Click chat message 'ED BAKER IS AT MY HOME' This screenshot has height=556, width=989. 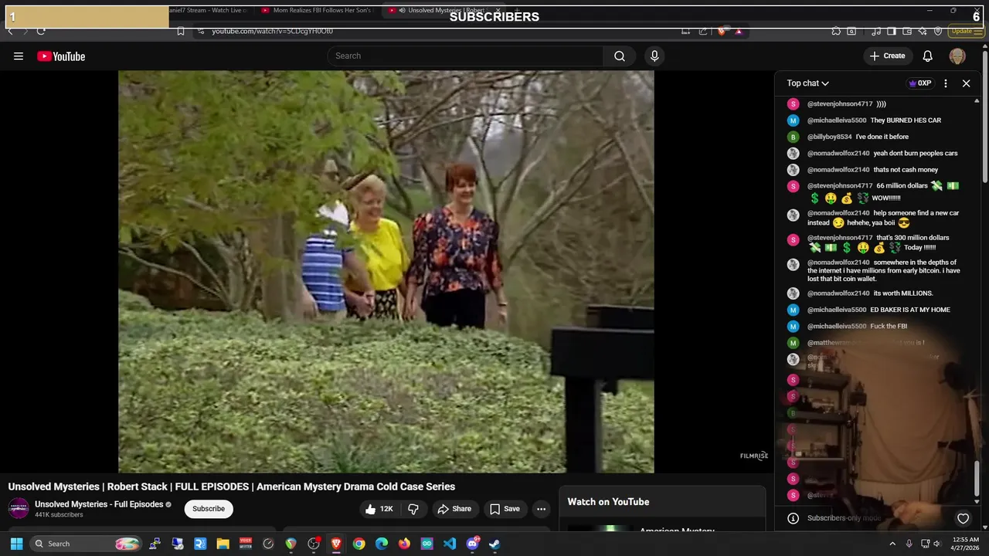910,310
